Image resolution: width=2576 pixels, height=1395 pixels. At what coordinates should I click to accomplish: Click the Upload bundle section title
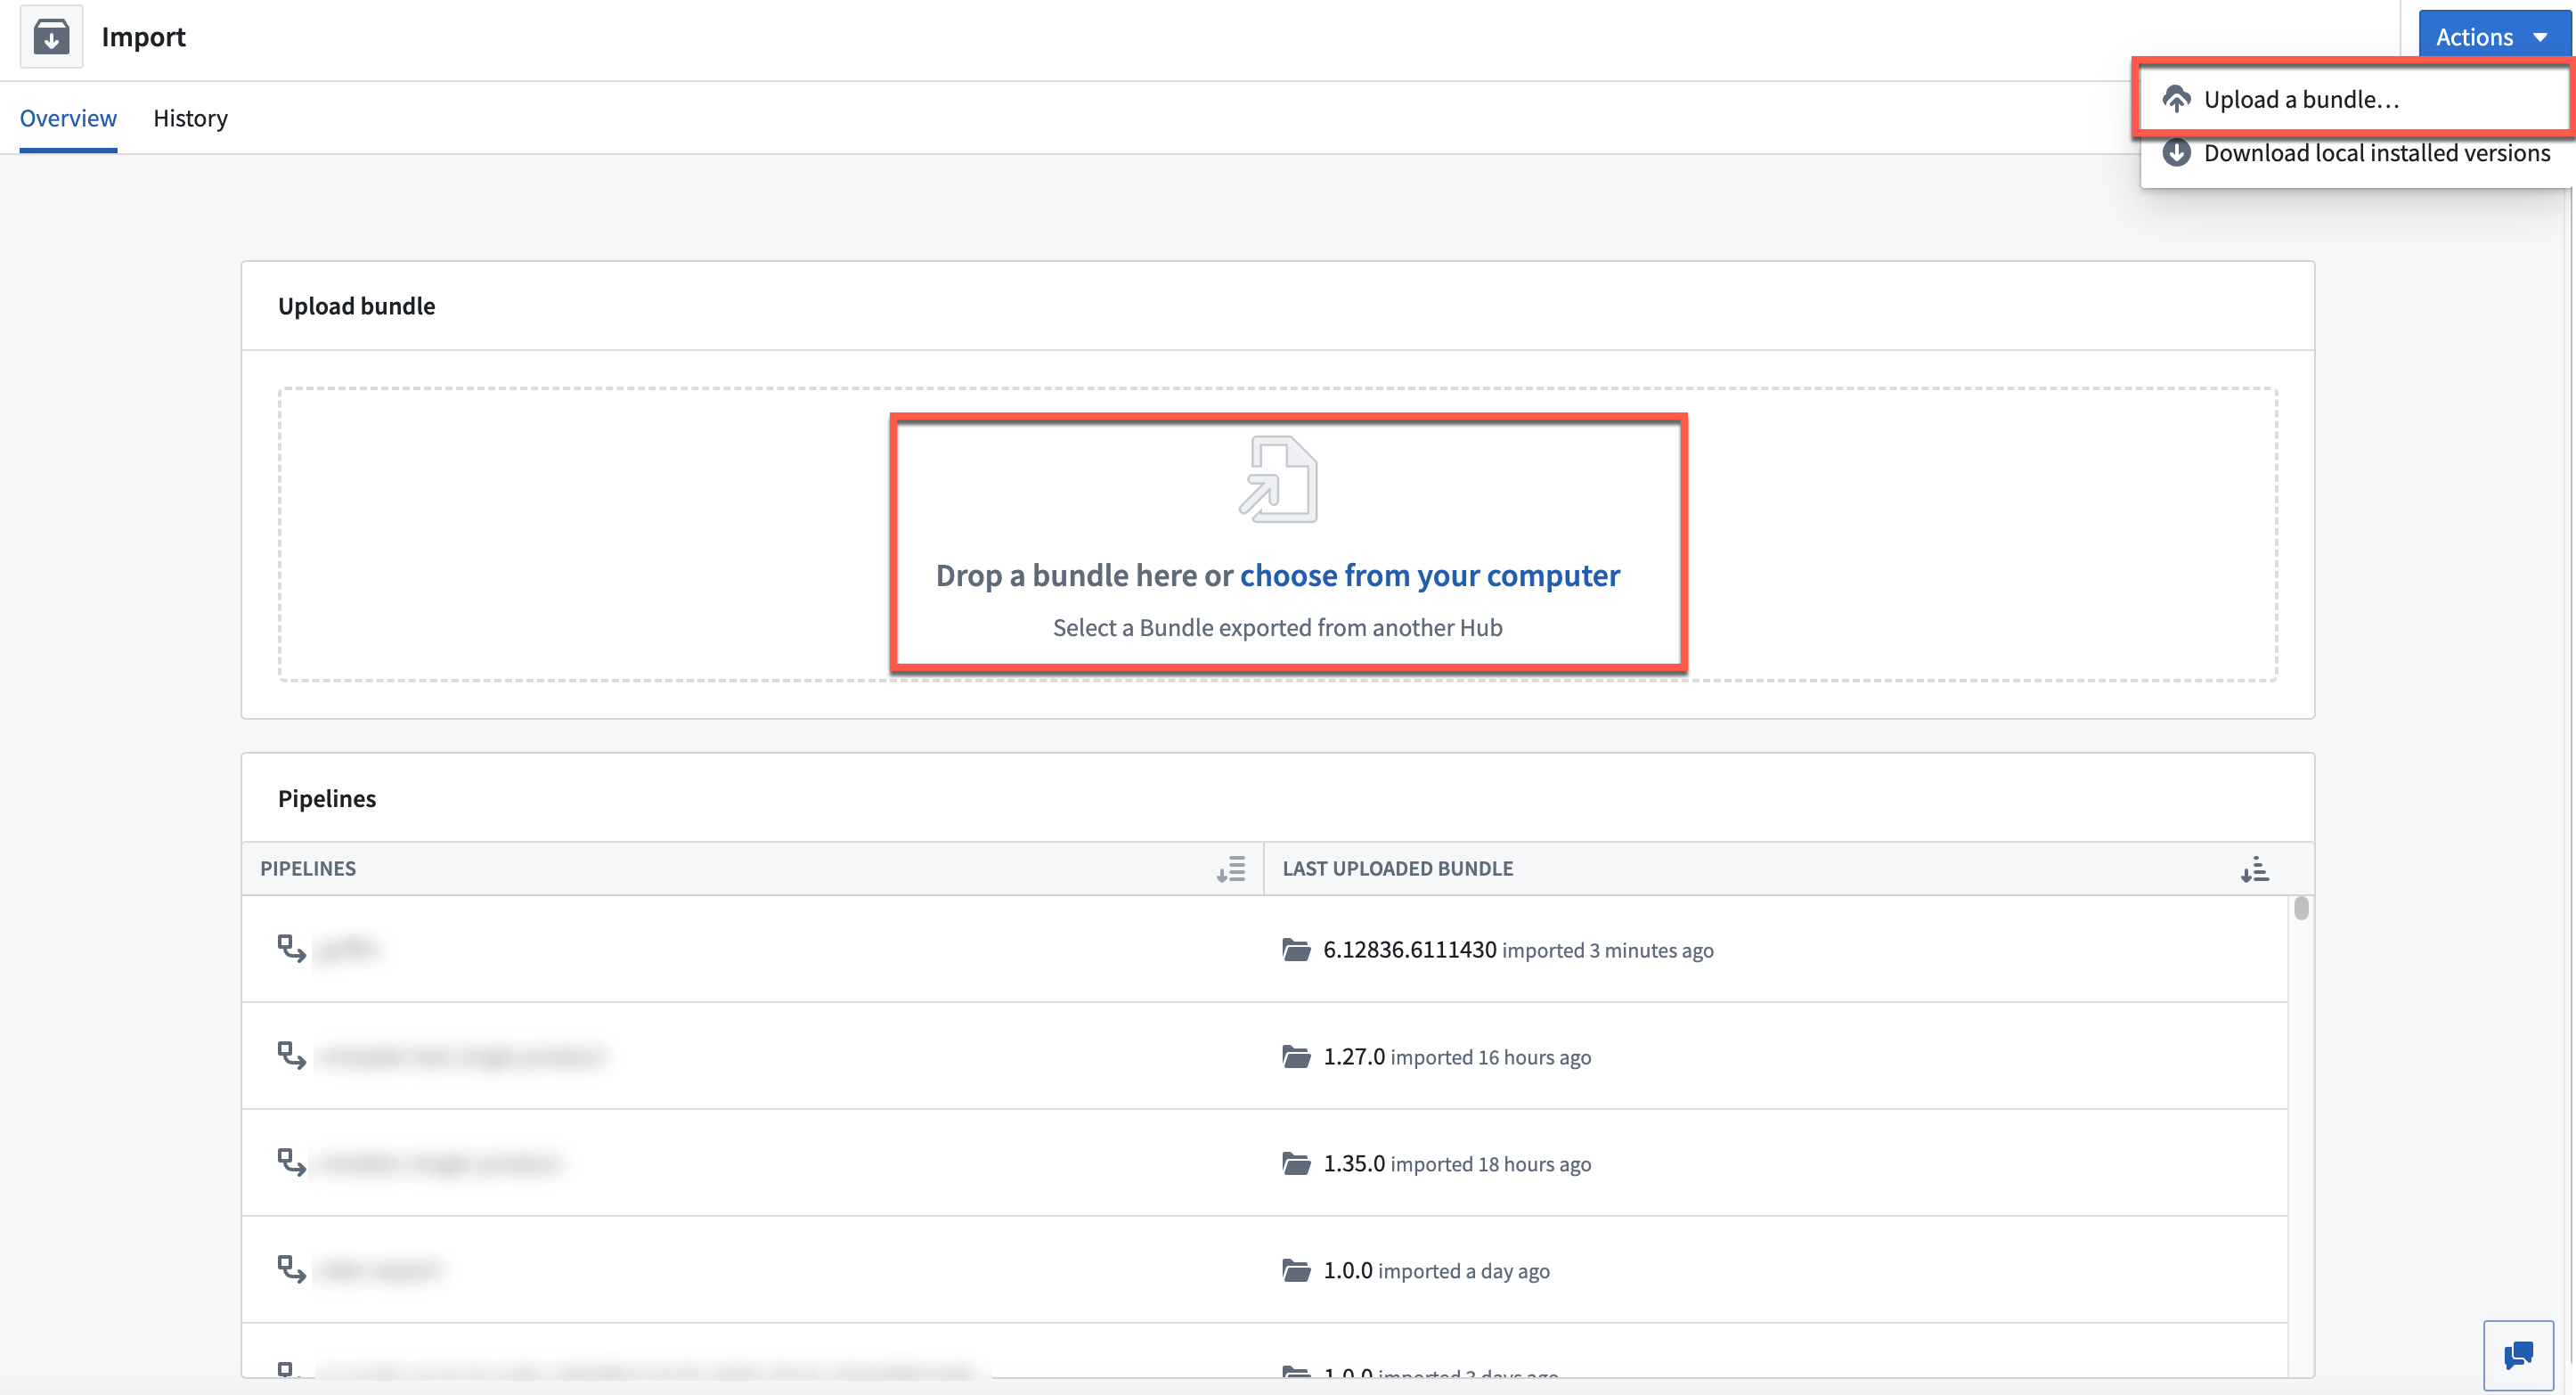tap(357, 306)
